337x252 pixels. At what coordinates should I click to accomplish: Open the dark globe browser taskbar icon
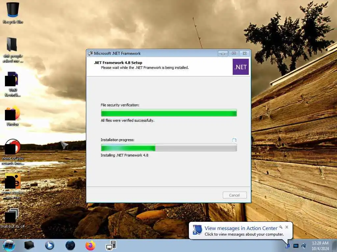pyautogui.click(x=70, y=245)
